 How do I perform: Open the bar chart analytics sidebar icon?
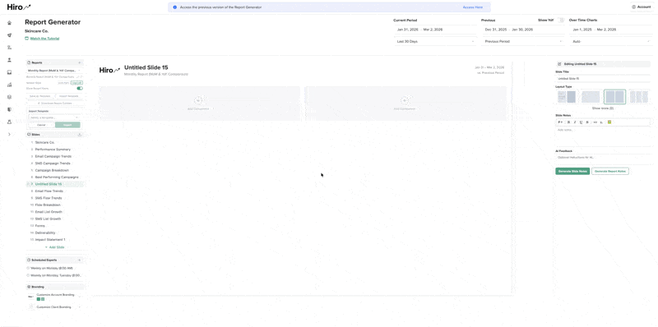coord(9,85)
